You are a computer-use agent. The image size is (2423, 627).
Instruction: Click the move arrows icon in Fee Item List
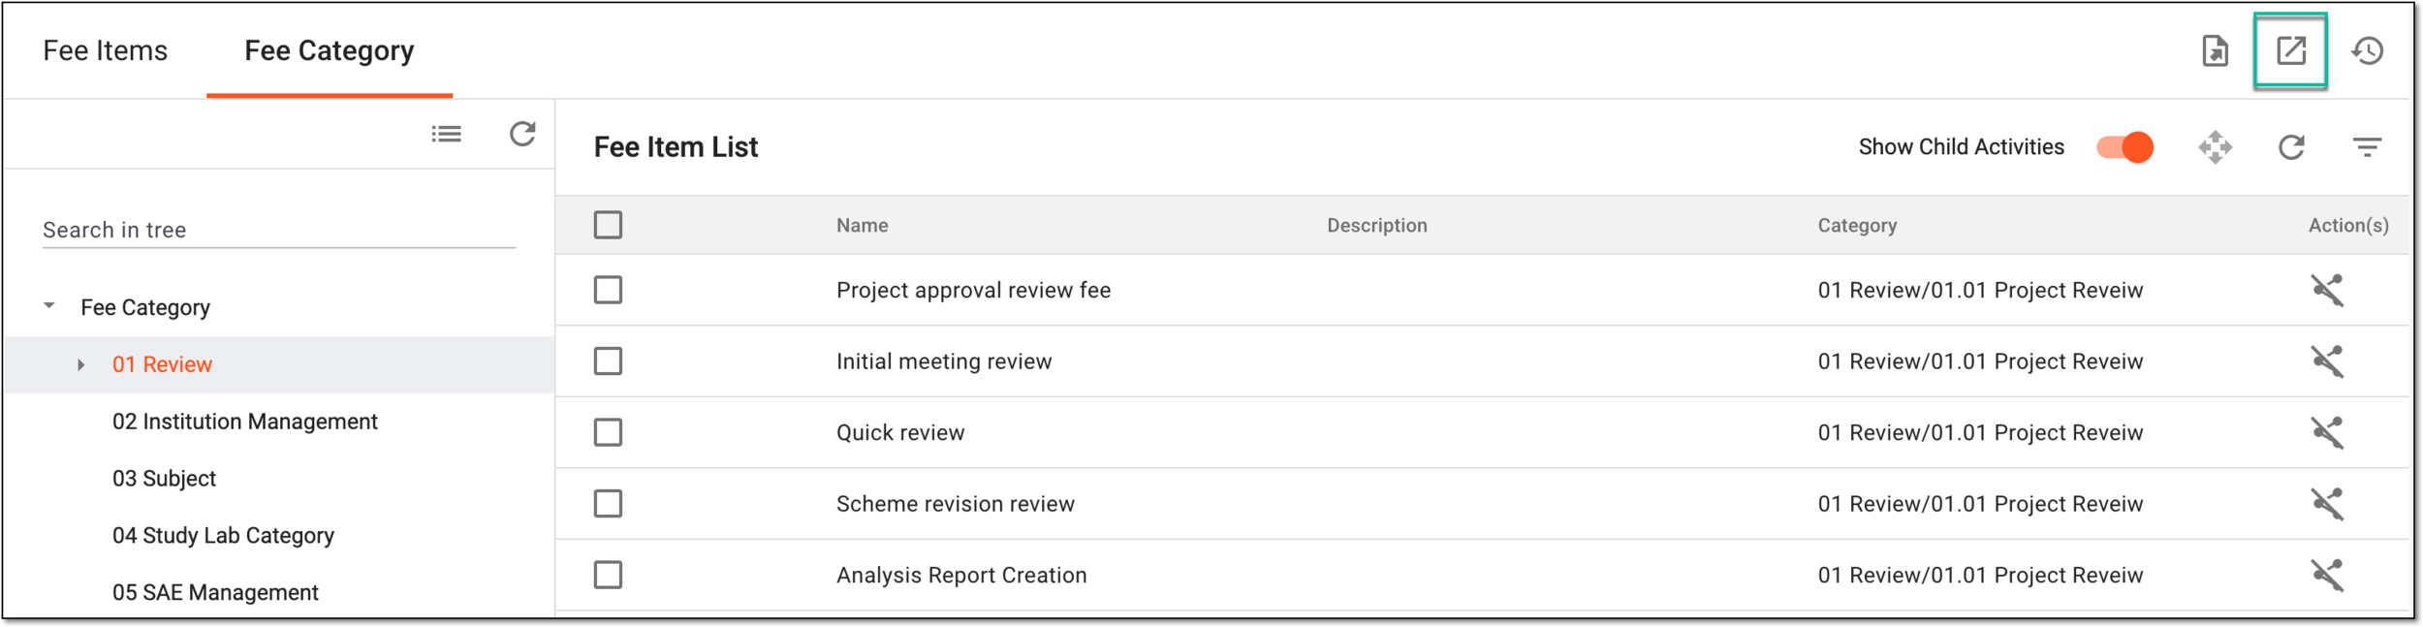click(x=2215, y=147)
